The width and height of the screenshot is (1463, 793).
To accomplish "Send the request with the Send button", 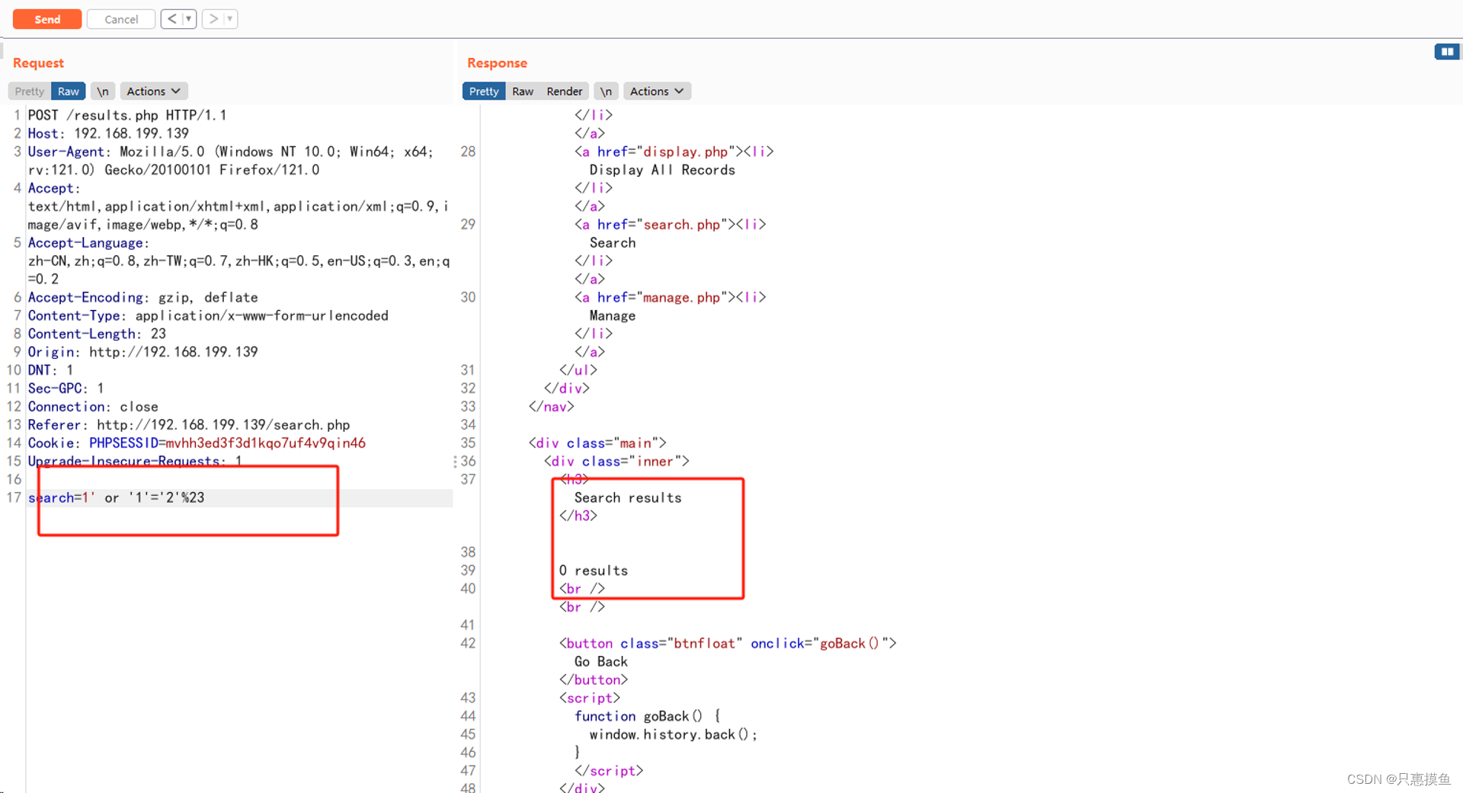I will point(47,19).
